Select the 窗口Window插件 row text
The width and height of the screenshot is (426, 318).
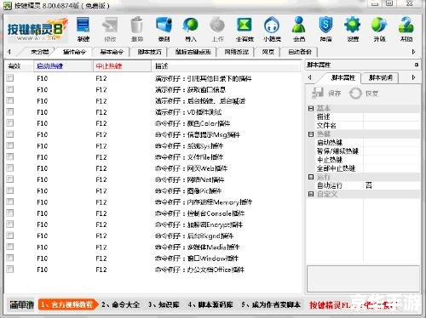tap(197, 258)
